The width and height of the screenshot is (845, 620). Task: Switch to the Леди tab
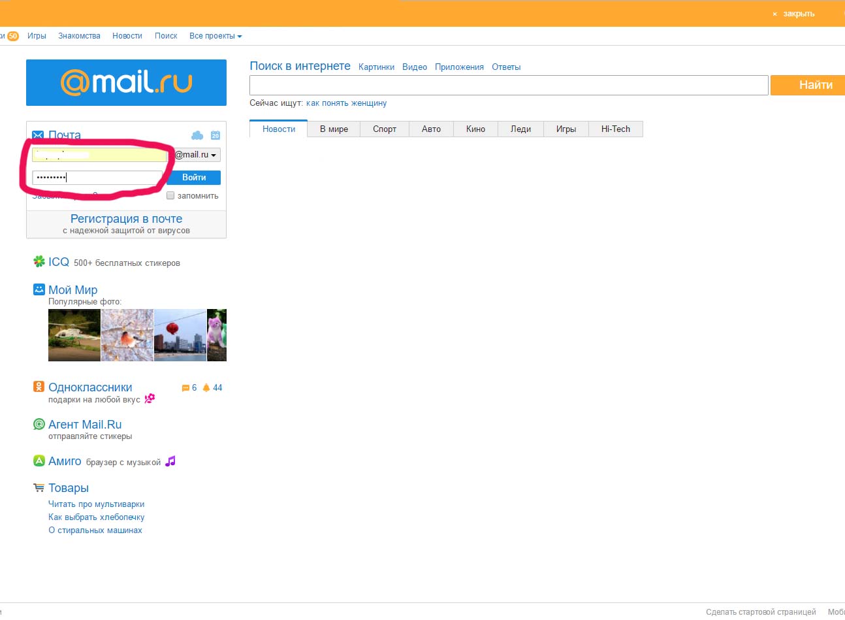click(x=520, y=129)
